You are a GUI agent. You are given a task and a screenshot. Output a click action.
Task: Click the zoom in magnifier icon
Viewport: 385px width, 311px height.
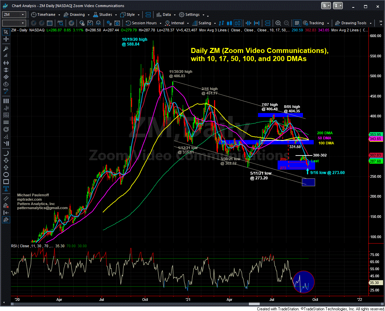tap(278, 23)
